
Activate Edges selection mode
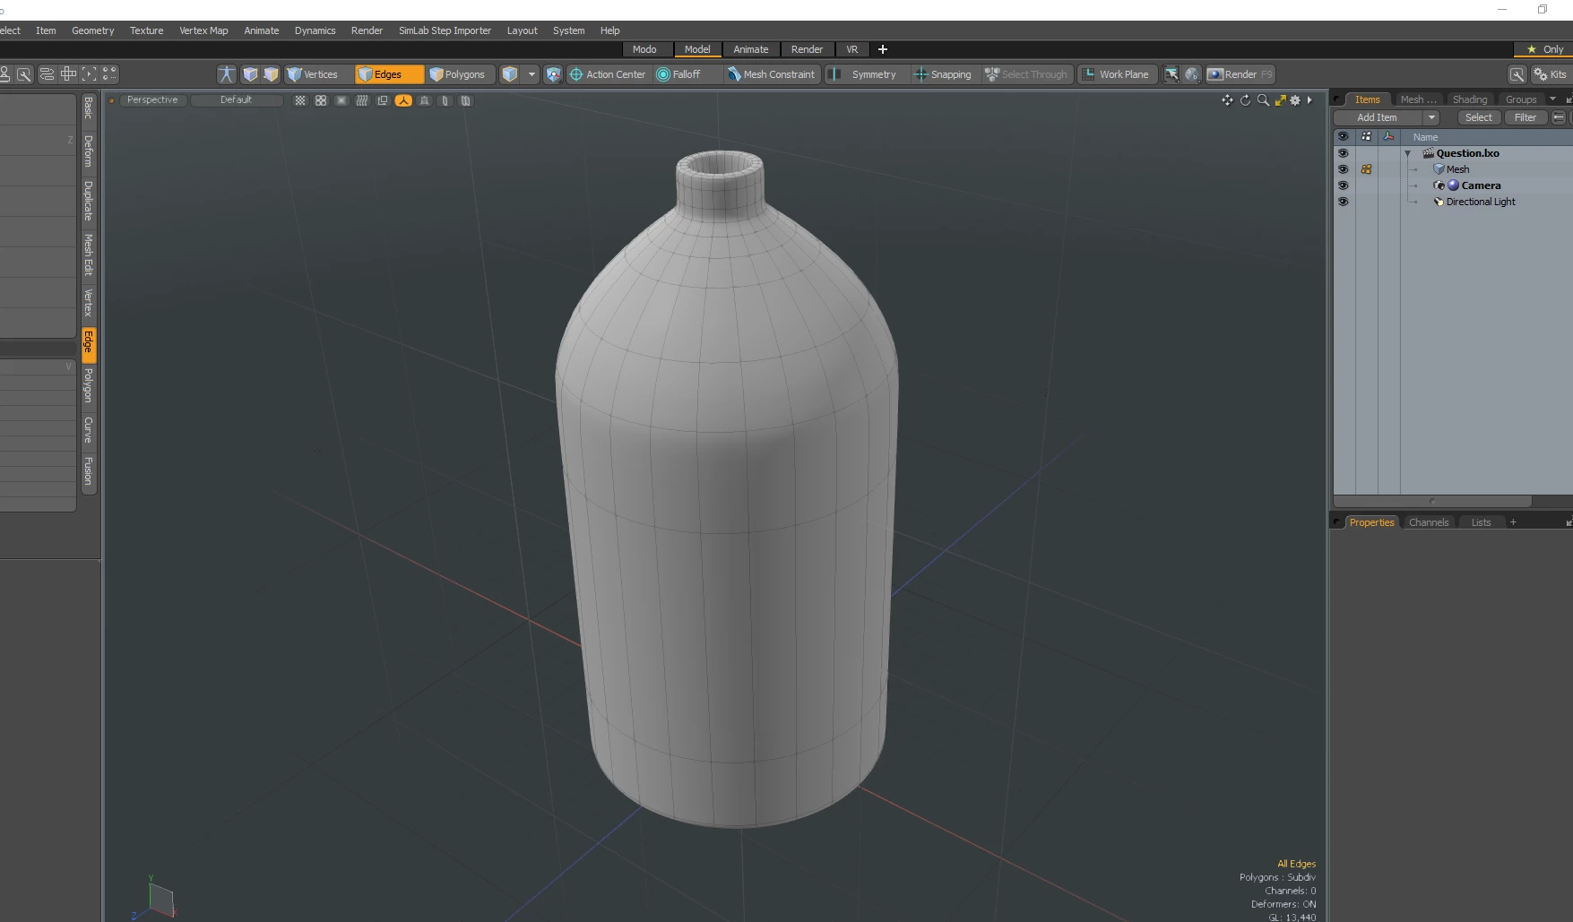[389, 74]
